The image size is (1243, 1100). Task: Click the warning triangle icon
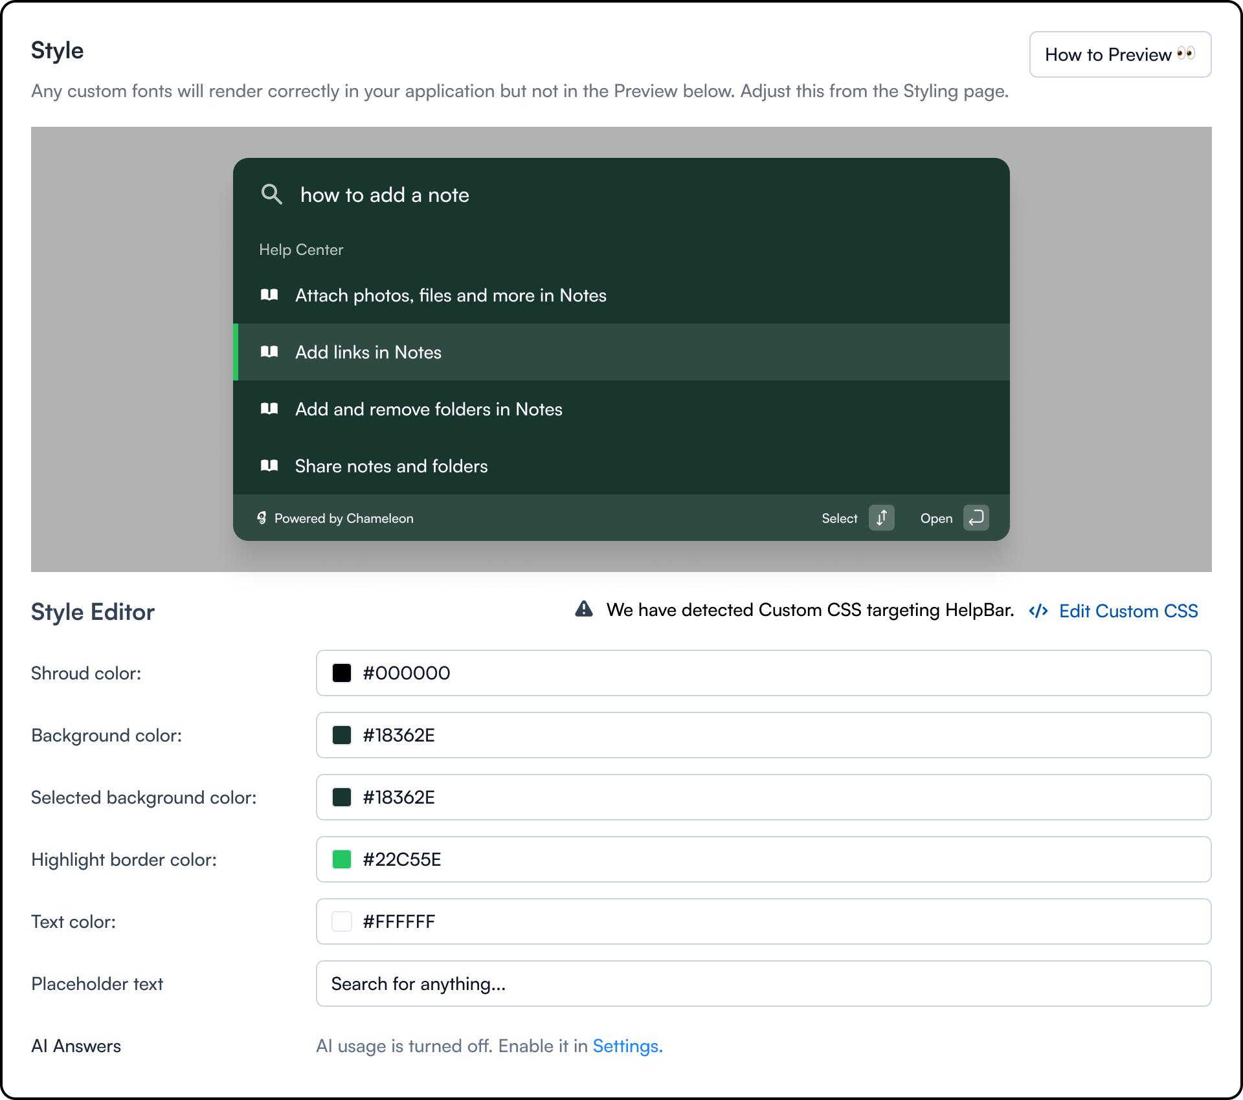tap(584, 609)
